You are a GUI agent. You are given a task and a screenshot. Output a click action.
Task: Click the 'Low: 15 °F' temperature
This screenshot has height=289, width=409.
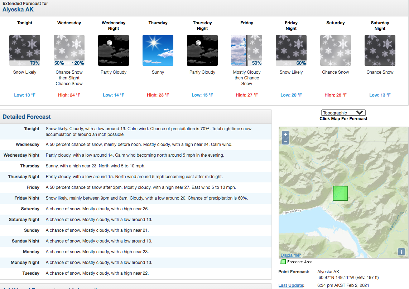click(202, 95)
